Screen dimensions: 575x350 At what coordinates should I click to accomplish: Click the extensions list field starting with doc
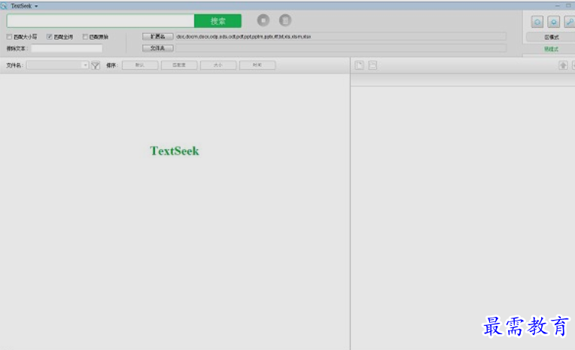click(341, 36)
